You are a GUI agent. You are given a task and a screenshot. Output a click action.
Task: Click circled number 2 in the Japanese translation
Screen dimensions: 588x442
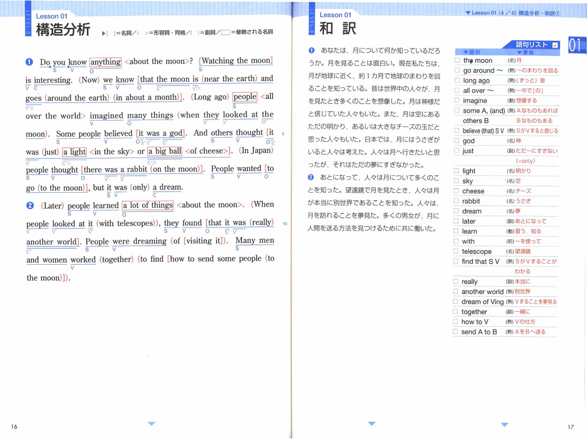coord(311,177)
